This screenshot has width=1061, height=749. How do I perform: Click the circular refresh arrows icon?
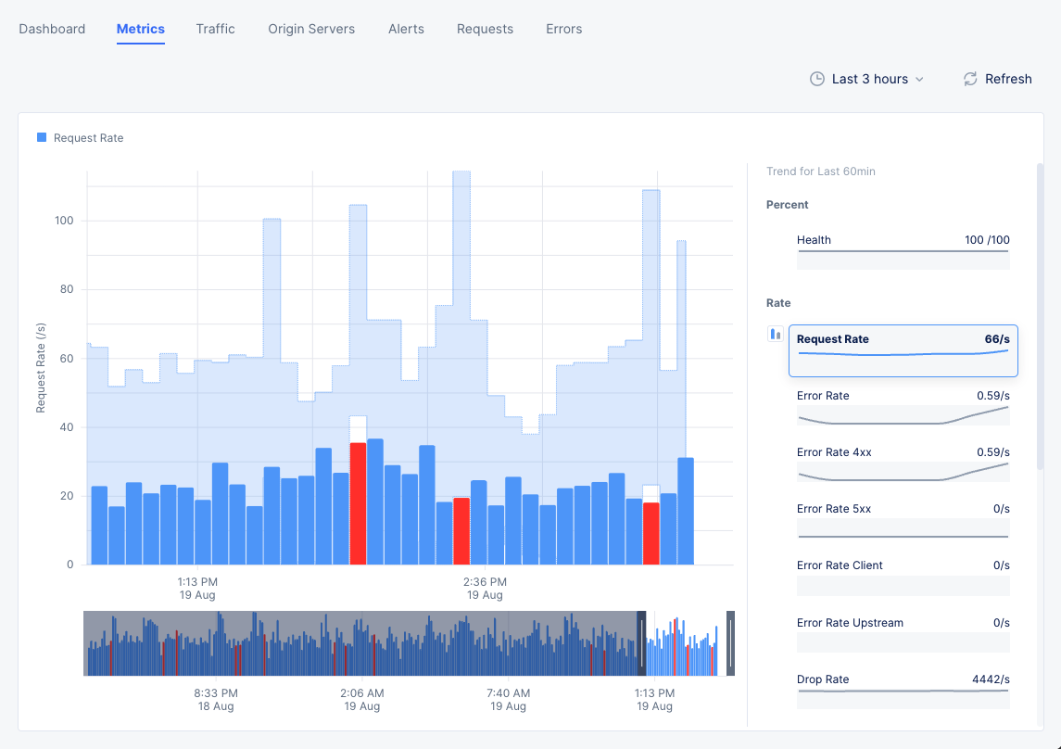(969, 79)
